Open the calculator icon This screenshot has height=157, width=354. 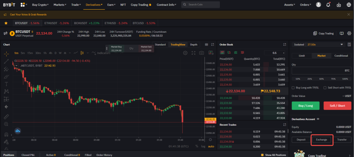coord(350,44)
